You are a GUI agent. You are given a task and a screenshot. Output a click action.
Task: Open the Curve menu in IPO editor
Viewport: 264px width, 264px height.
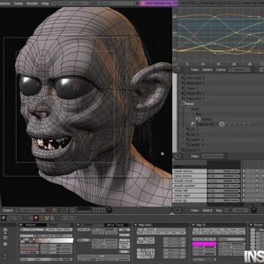point(220,69)
